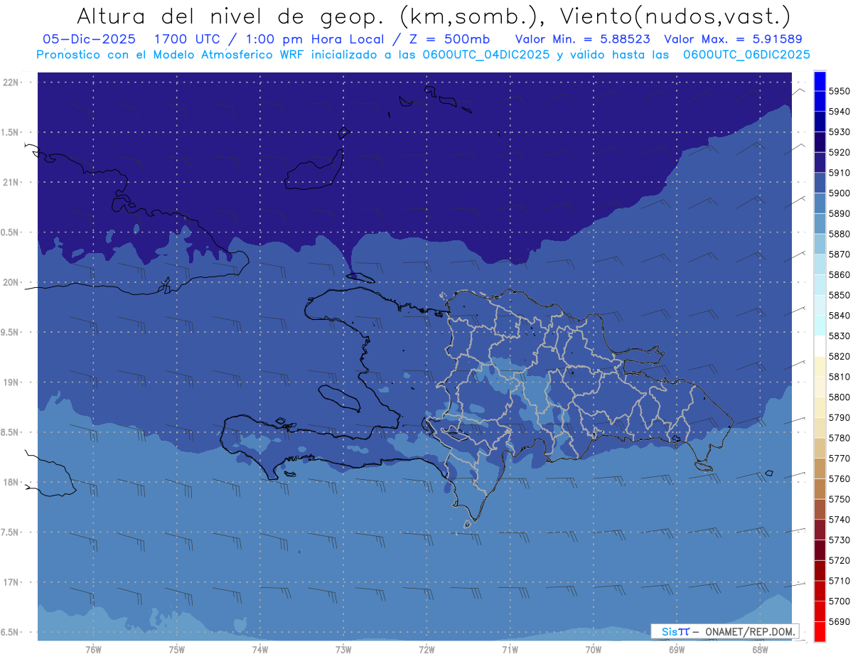
Task: Select the date text '05-Dic-2025'
Action: coord(88,39)
